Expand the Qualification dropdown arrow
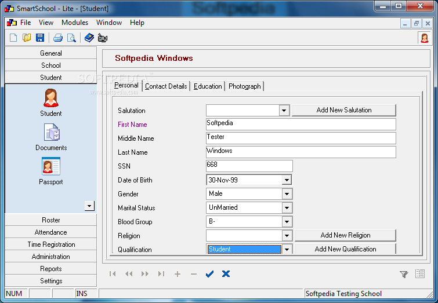Image resolution: width=438 pixels, height=303 pixels. click(x=287, y=249)
